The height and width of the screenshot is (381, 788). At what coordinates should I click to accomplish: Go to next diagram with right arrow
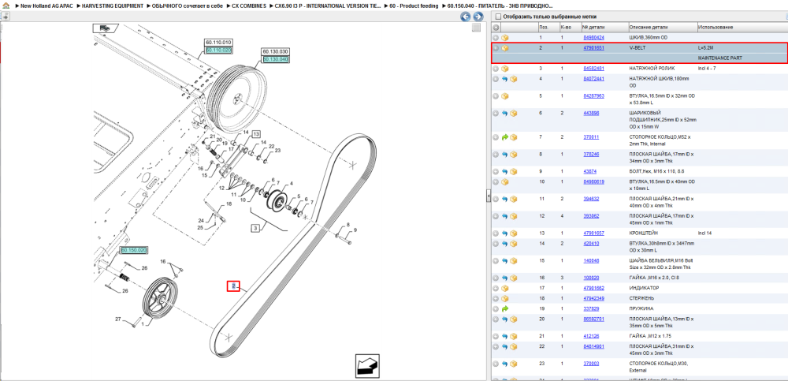[x=478, y=17]
